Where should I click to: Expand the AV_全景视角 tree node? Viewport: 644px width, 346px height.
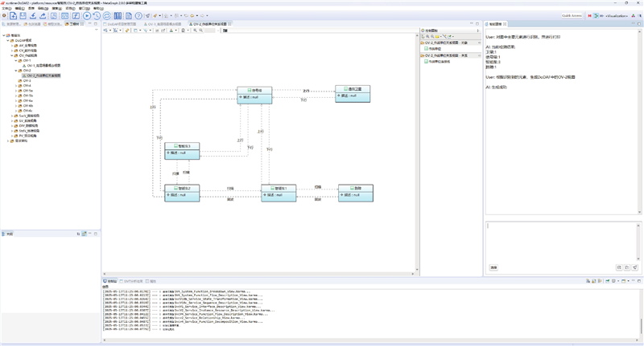pos(12,46)
